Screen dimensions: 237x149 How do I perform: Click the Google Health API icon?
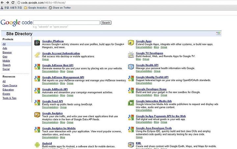(x=131, y=67)
